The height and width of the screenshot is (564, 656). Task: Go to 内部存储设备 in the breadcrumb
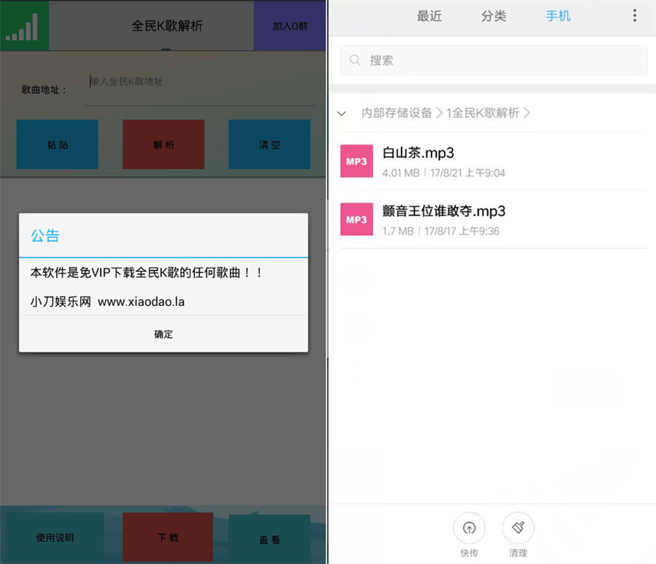coord(397,113)
